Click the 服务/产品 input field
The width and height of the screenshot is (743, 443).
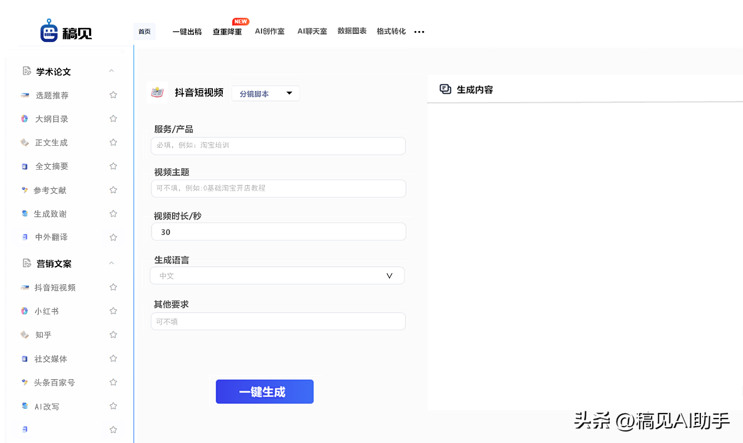pos(278,146)
